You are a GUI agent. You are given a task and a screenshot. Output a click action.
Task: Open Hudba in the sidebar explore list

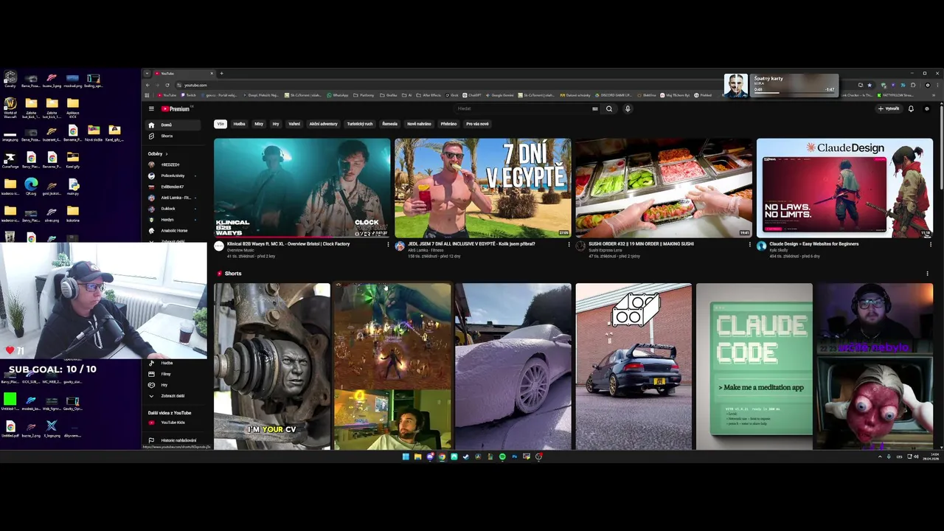click(x=173, y=363)
